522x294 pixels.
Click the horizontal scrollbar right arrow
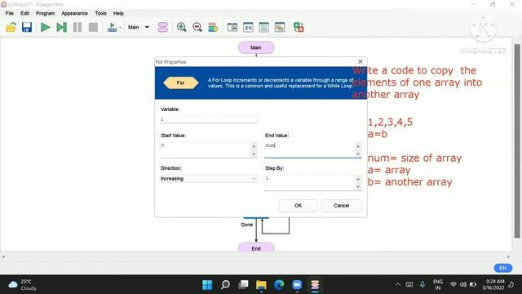pyautogui.click(x=508, y=257)
